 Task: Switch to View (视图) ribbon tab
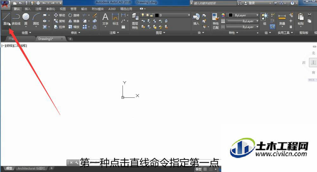63,9
